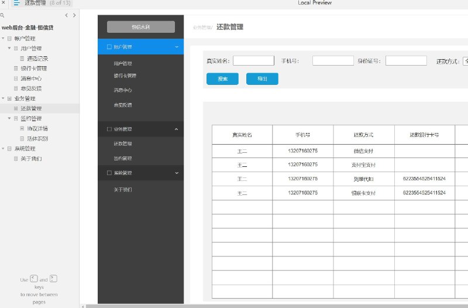
Task: Open 通话记录 page in sitemap
Action: coord(37,59)
